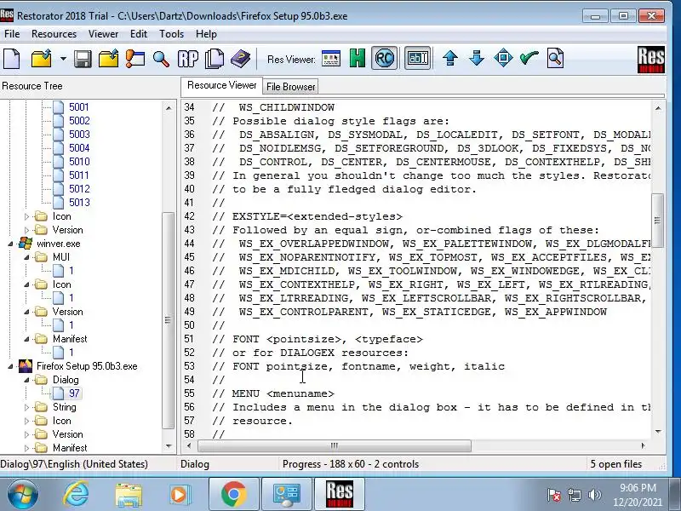
Task: Click the network status tray icon
Action: tap(574, 495)
